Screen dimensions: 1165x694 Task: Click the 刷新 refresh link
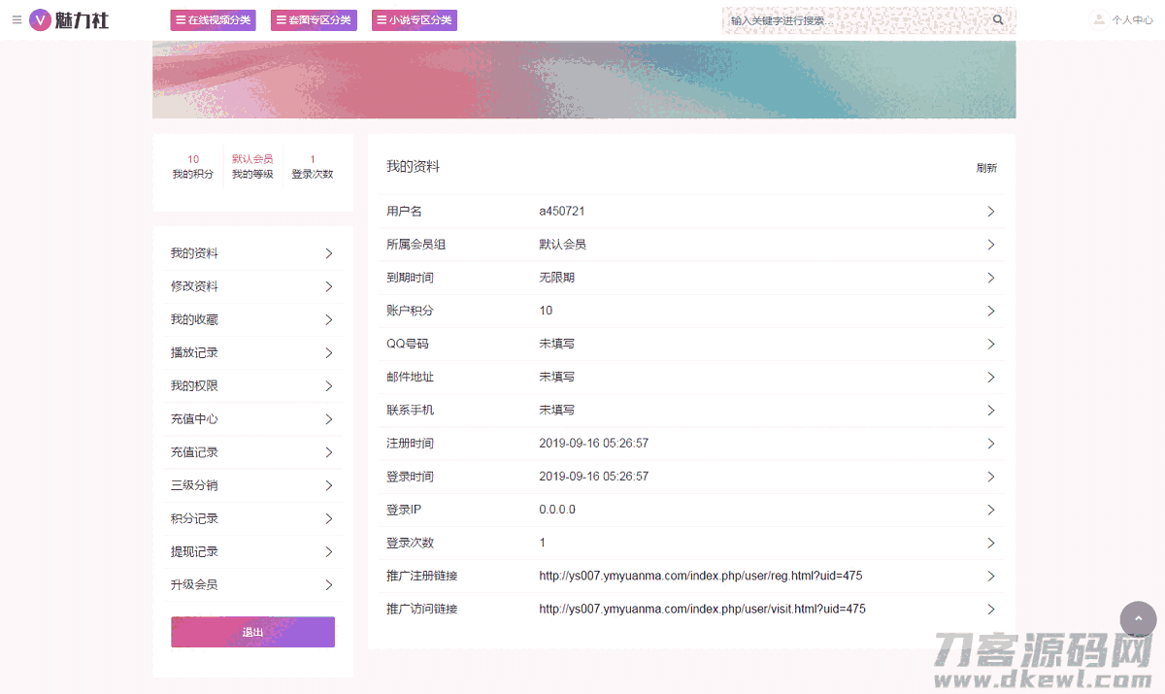point(986,168)
